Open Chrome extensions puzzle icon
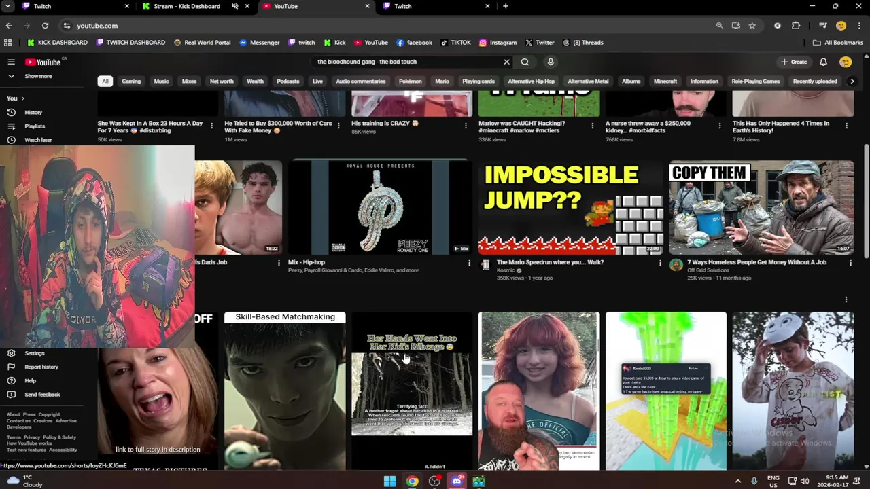 796,26
